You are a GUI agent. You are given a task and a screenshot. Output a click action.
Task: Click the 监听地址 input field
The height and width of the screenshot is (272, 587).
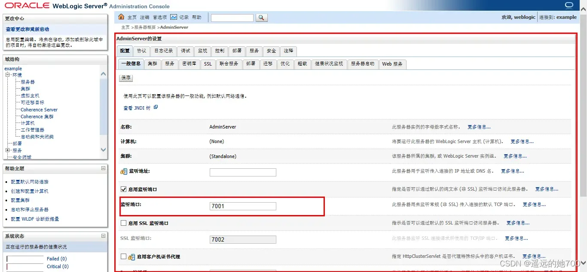(x=243, y=172)
